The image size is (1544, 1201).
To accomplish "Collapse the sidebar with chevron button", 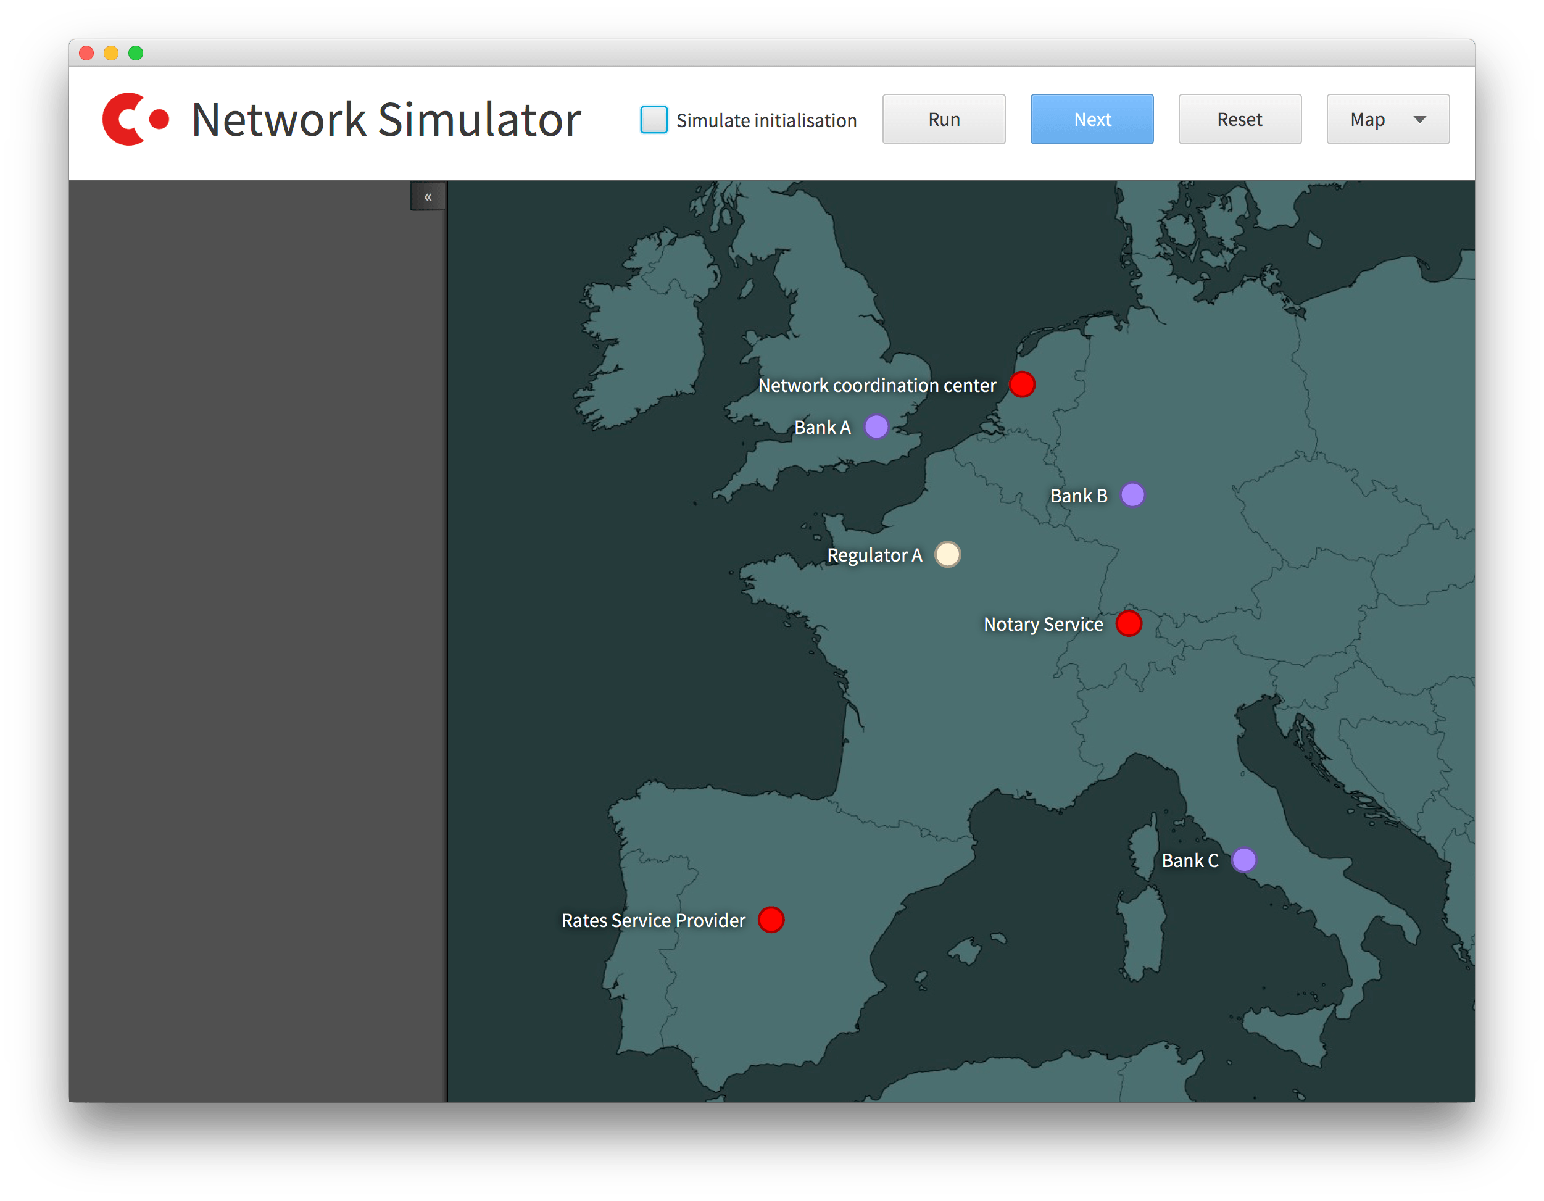I will [x=428, y=196].
